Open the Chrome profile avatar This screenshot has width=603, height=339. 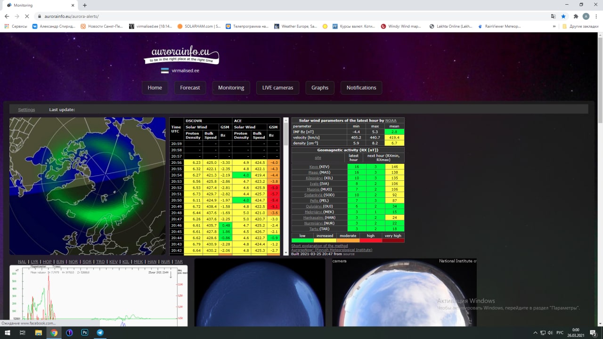point(586,16)
